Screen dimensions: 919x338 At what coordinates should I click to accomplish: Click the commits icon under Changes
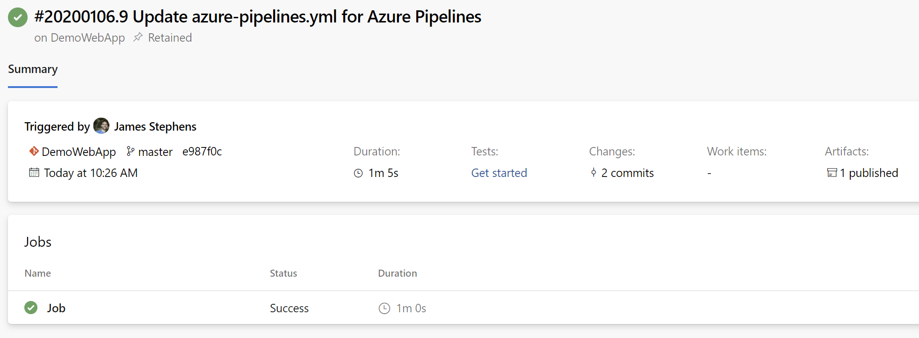point(593,173)
